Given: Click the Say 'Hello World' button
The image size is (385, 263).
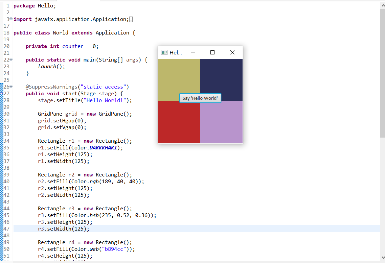Looking at the screenshot, I should point(200,98).
